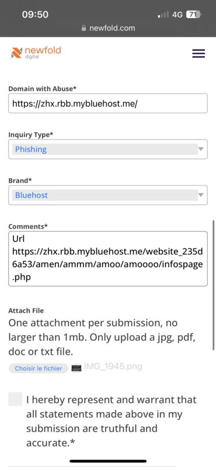Tap the IMG_1945.png file thumbnail icon
This screenshot has height=467, width=216.
coord(76,368)
